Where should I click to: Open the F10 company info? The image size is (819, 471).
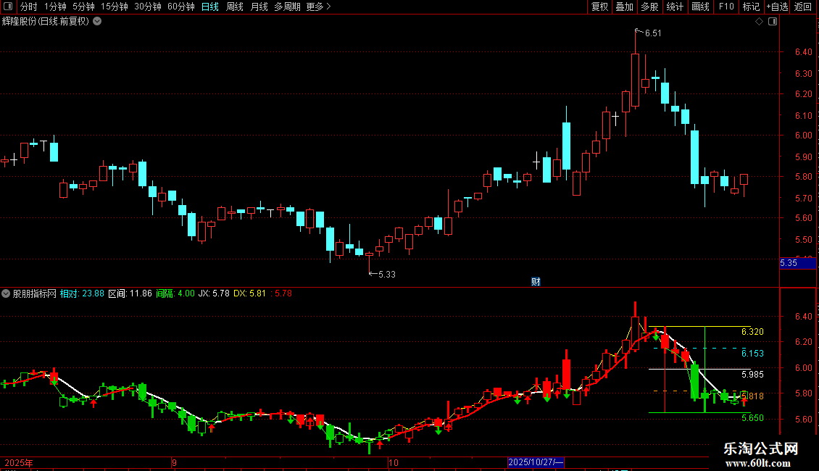pyautogui.click(x=726, y=7)
